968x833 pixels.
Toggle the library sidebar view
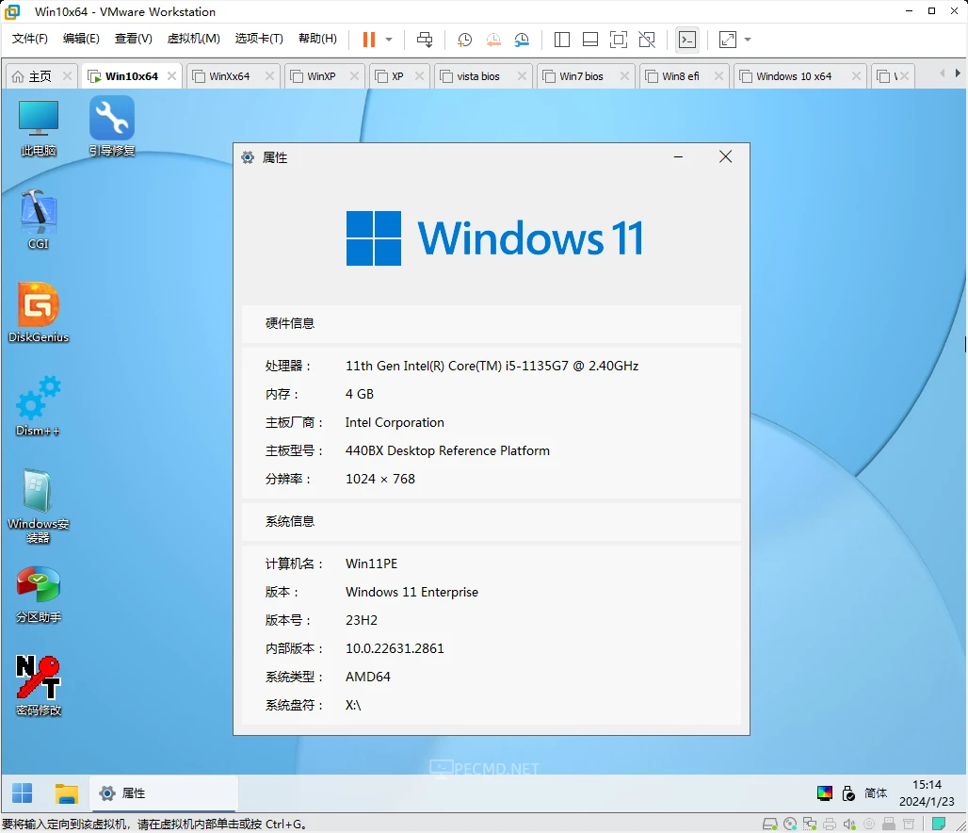coord(562,40)
